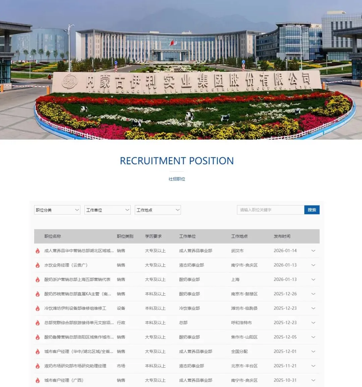Viewport: 362px width, 387px height.
Task: Click the 总部 work unit cell
Action: click(183, 323)
